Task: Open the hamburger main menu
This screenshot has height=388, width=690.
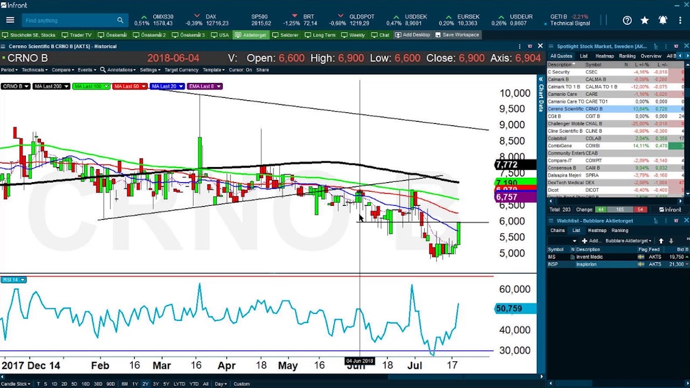Action: click(x=10, y=20)
